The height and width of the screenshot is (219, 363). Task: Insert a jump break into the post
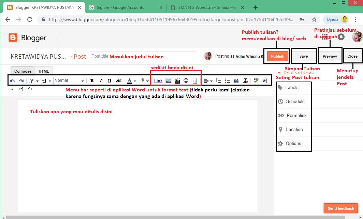tap(195, 81)
